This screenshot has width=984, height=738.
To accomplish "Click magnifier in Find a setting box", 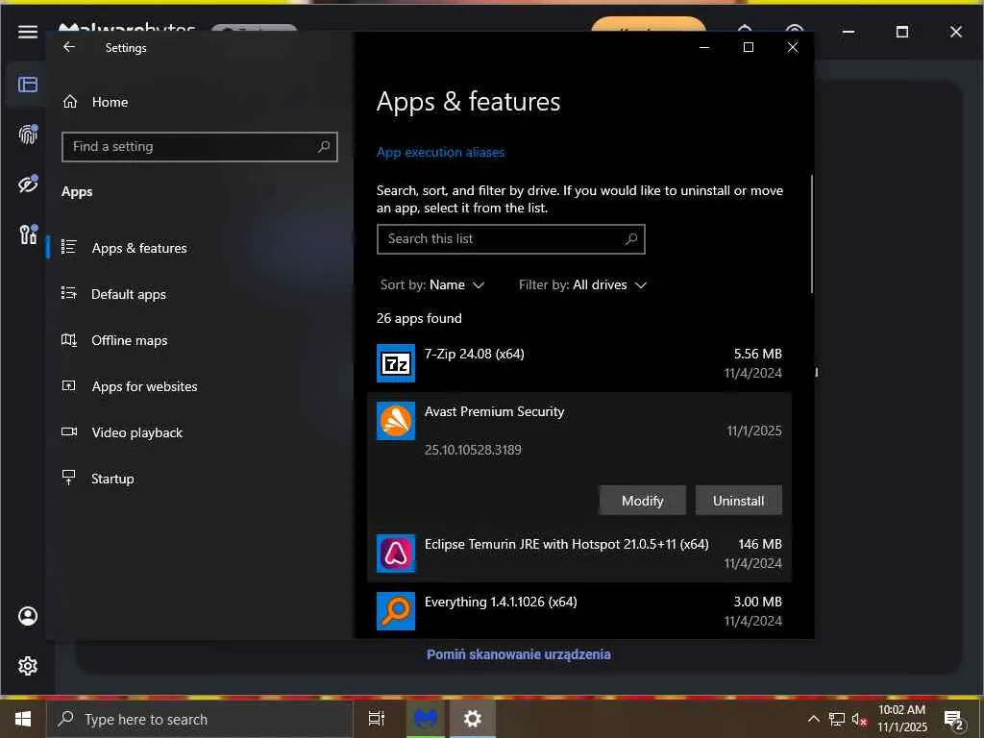I will [x=324, y=146].
